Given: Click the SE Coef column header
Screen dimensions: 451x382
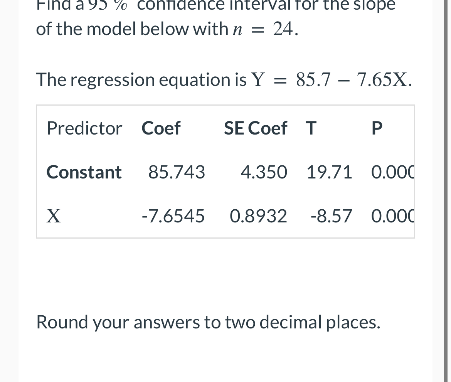Looking at the screenshot, I should 256,128.
